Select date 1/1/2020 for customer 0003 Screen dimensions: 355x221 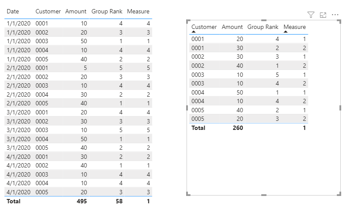[19, 41]
